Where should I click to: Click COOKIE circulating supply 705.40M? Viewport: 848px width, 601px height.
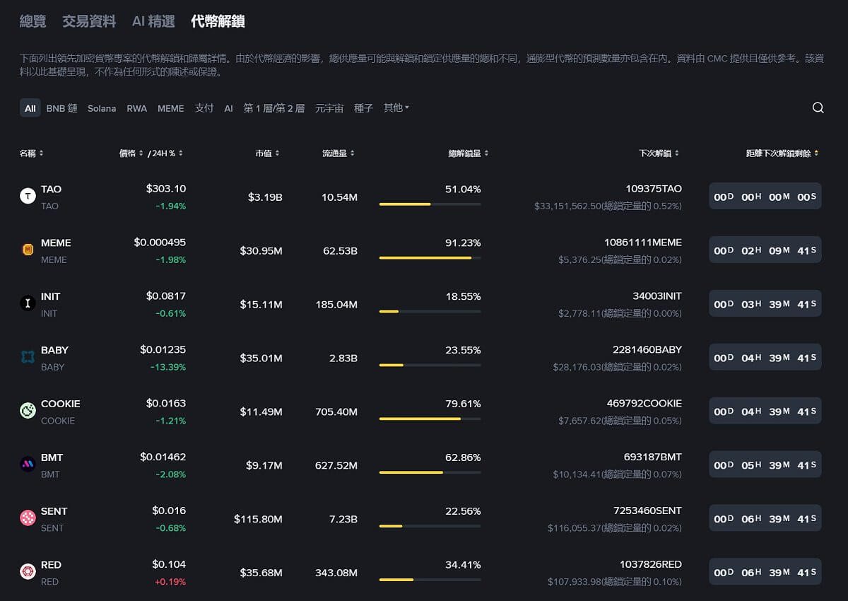point(336,412)
